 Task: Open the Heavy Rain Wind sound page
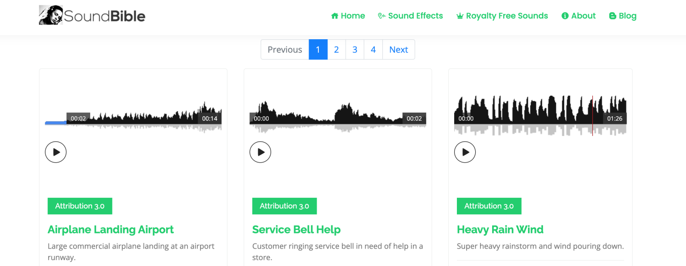(500, 229)
